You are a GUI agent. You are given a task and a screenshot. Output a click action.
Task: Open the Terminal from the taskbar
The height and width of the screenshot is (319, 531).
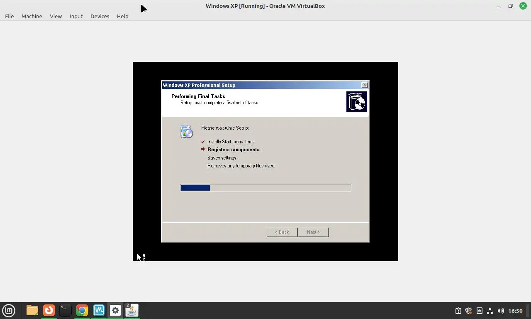(65, 310)
